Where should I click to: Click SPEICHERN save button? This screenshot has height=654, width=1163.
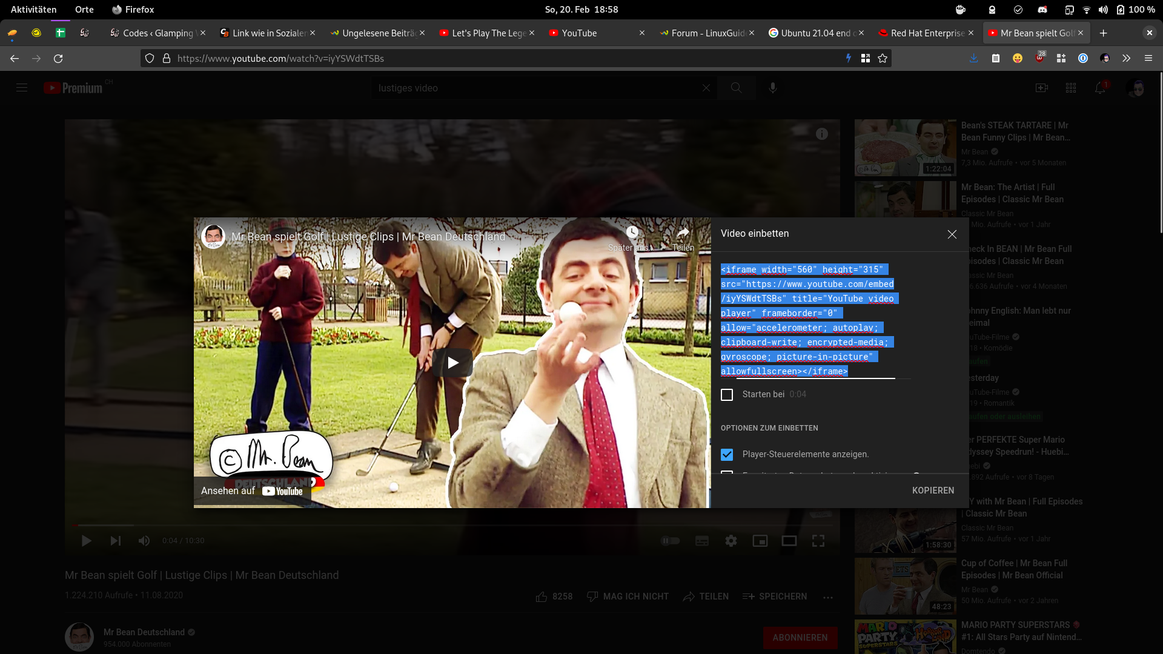(775, 597)
